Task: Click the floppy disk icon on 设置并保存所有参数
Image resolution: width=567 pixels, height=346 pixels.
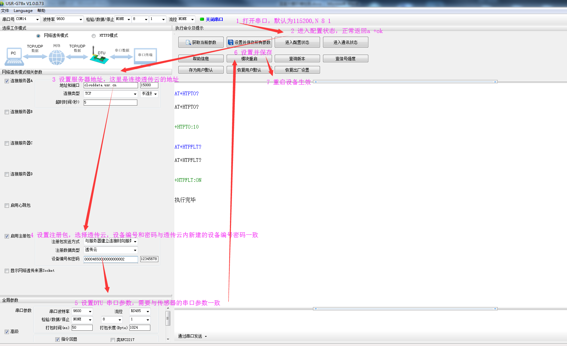Action: (230, 43)
